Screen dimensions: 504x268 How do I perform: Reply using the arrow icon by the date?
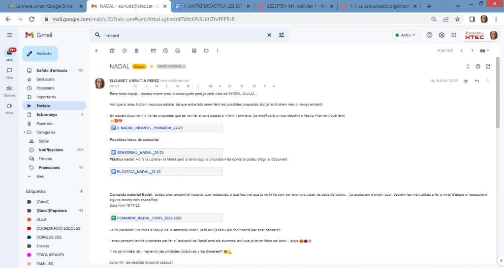pyautogui.click(x=476, y=80)
